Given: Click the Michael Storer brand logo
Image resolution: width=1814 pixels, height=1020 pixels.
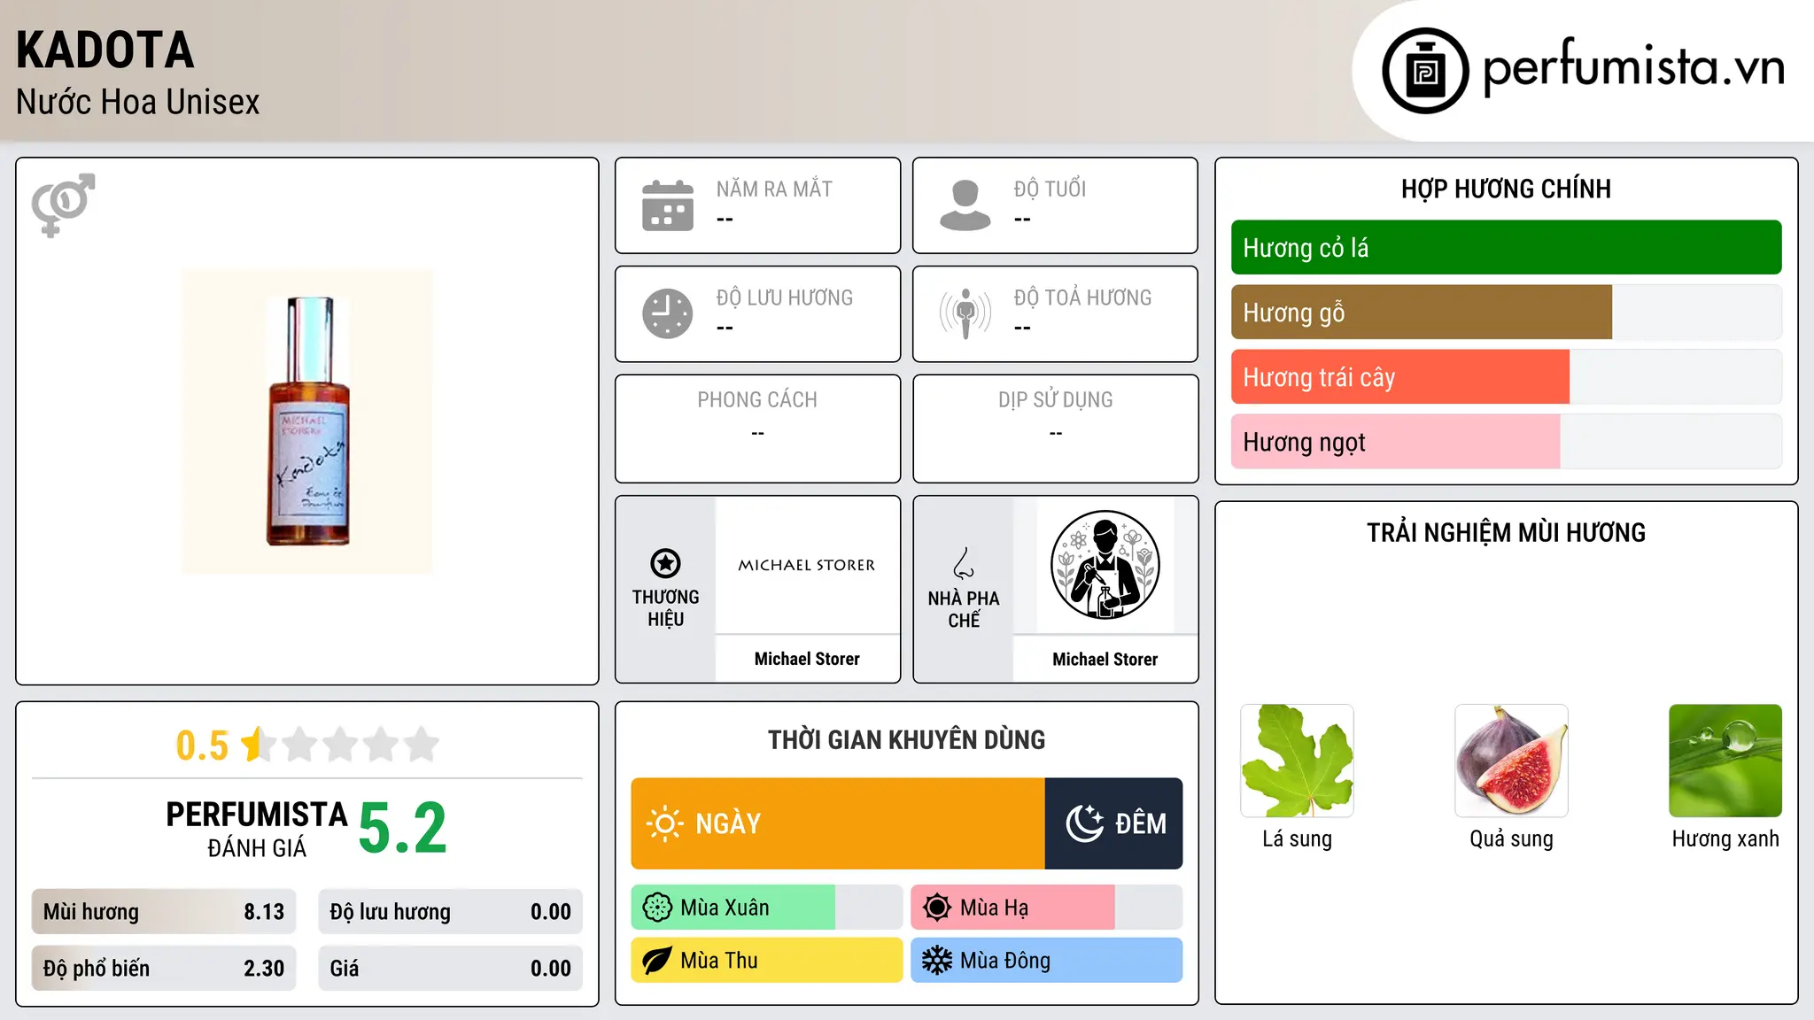Looking at the screenshot, I should (x=807, y=565).
